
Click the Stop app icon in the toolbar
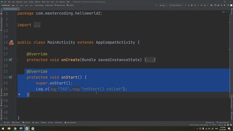click(x=208, y=5)
